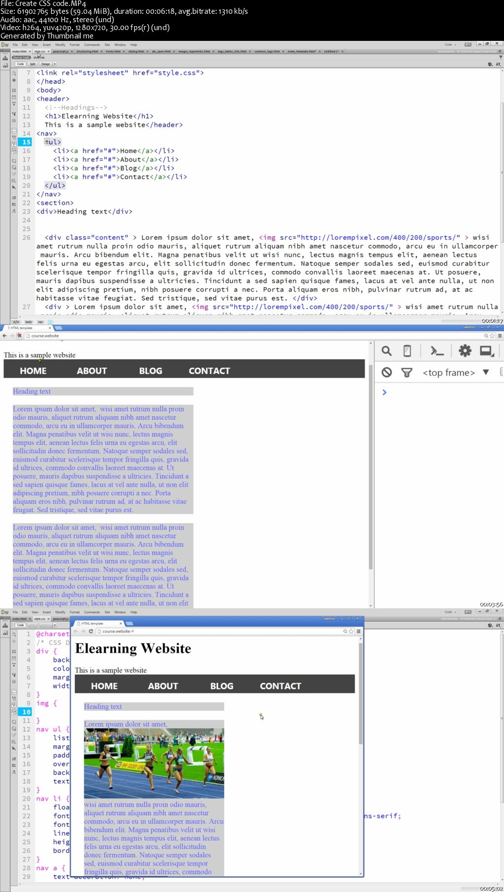The width and height of the screenshot is (504, 892).
Task: Change DevTools dock side icon
Action: pyautogui.click(x=487, y=351)
